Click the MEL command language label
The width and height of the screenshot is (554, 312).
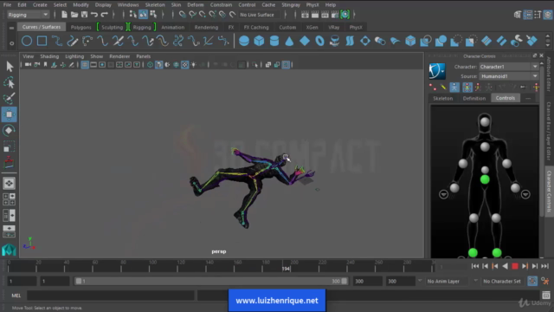tap(16, 296)
